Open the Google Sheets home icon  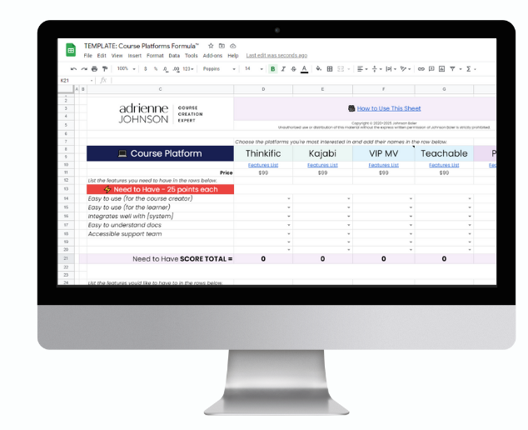click(71, 50)
